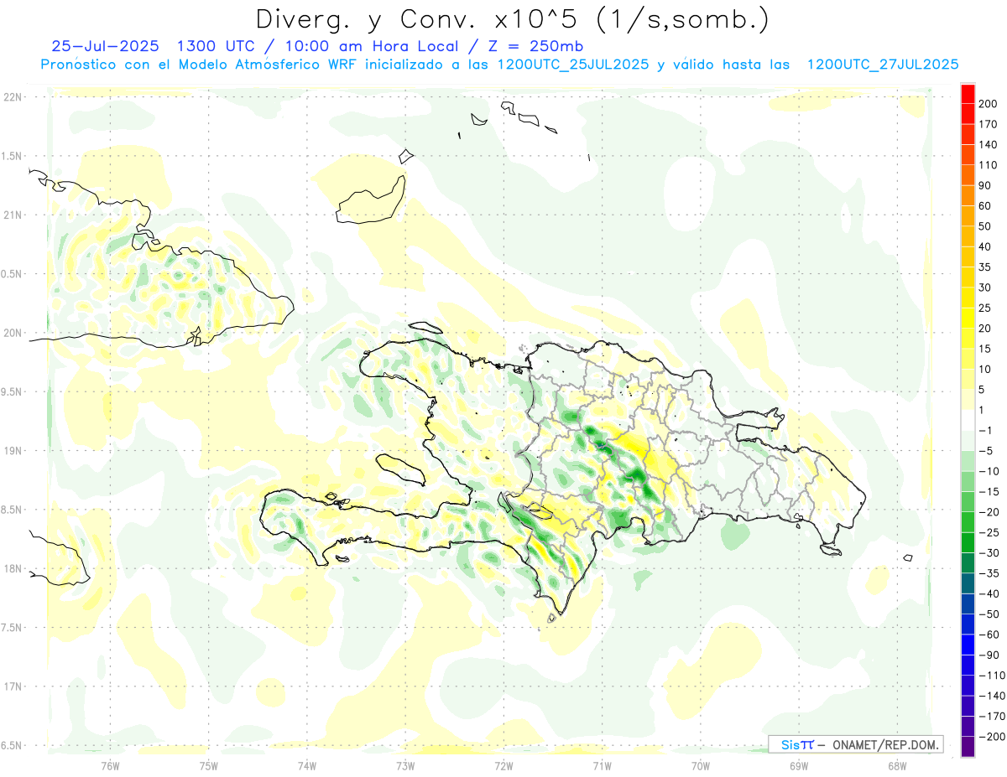1007x777 pixels.
Task: Click the '-40' value on the color scale
Action: [989, 594]
